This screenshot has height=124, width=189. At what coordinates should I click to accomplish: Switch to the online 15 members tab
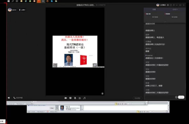coord(175,9)
